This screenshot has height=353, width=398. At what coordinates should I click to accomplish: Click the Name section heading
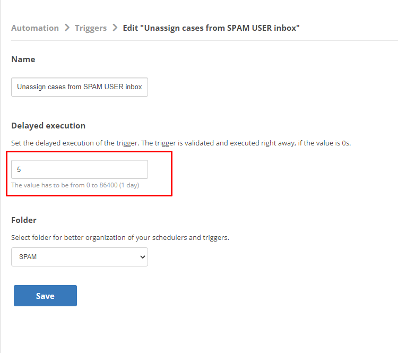[23, 59]
